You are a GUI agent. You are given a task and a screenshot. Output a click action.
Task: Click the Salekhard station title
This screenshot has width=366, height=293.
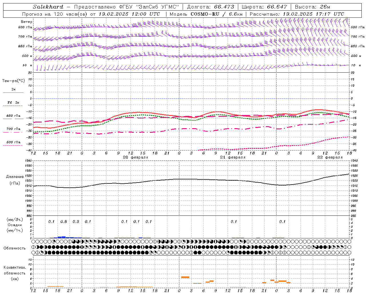coord(48,7)
